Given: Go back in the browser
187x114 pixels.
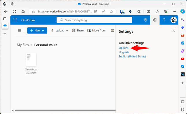Looking at the screenshot, I should coord(6,12).
